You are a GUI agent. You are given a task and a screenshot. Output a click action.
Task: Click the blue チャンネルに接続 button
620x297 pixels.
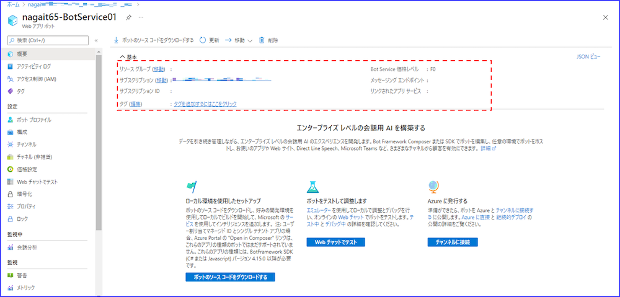point(453,242)
